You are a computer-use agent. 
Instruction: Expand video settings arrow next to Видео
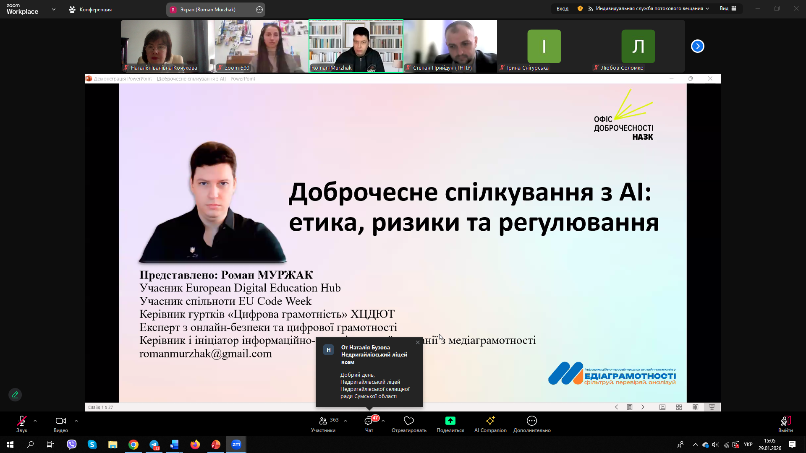tap(76, 420)
